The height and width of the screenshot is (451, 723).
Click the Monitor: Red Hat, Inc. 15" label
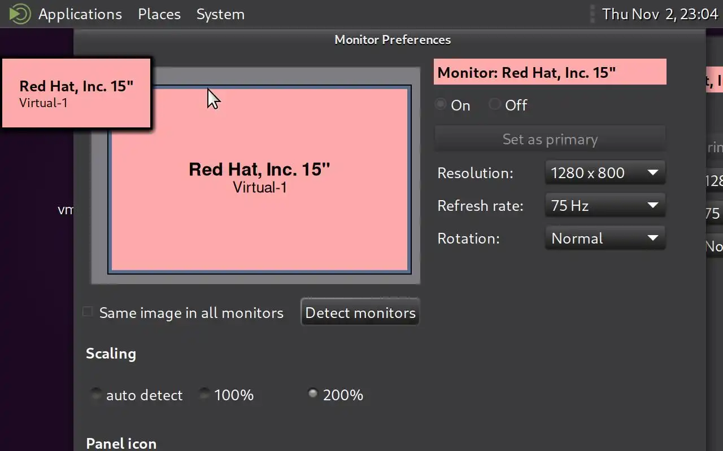click(x=550, y=72)
